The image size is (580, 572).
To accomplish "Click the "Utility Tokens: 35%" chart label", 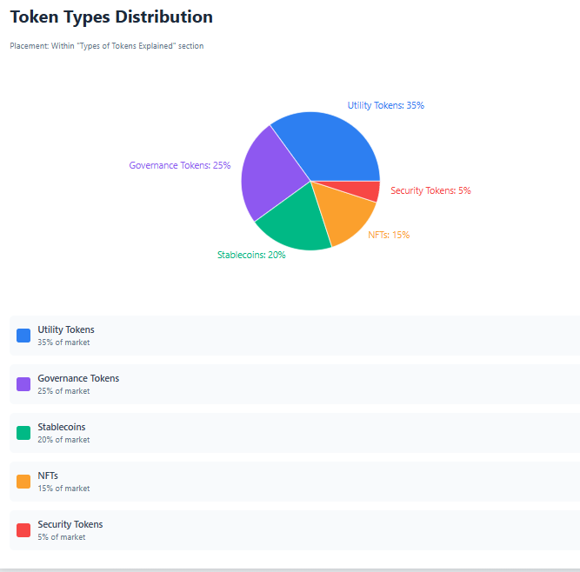I will tap(385, 105).
